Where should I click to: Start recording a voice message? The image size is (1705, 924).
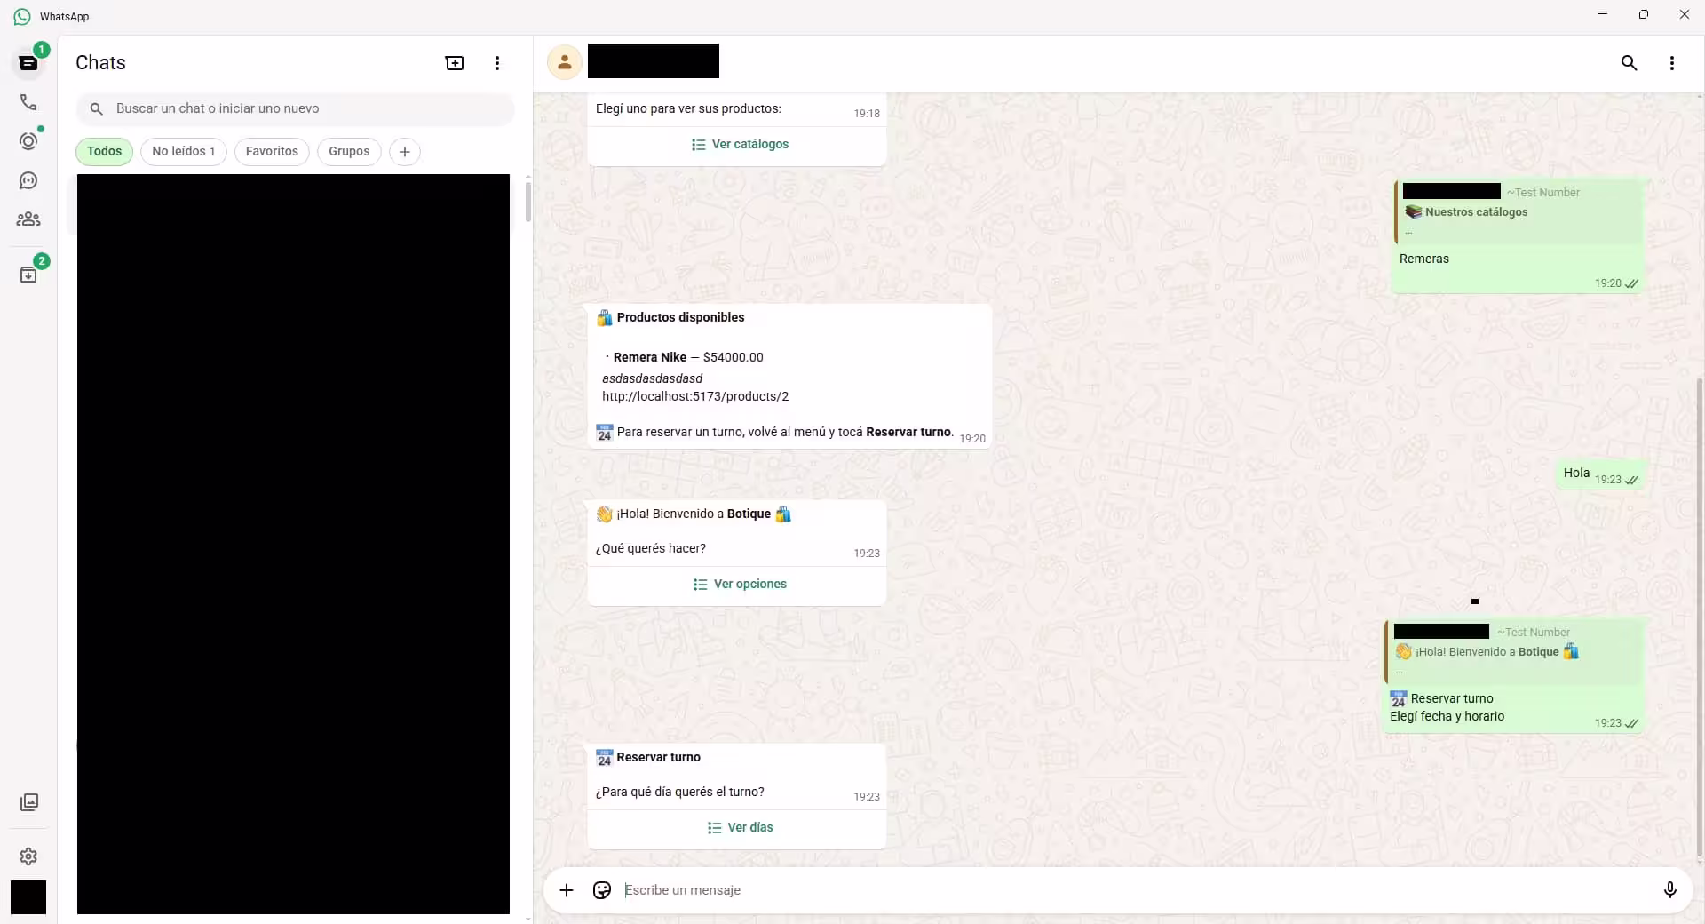[x=1670, y=890]
